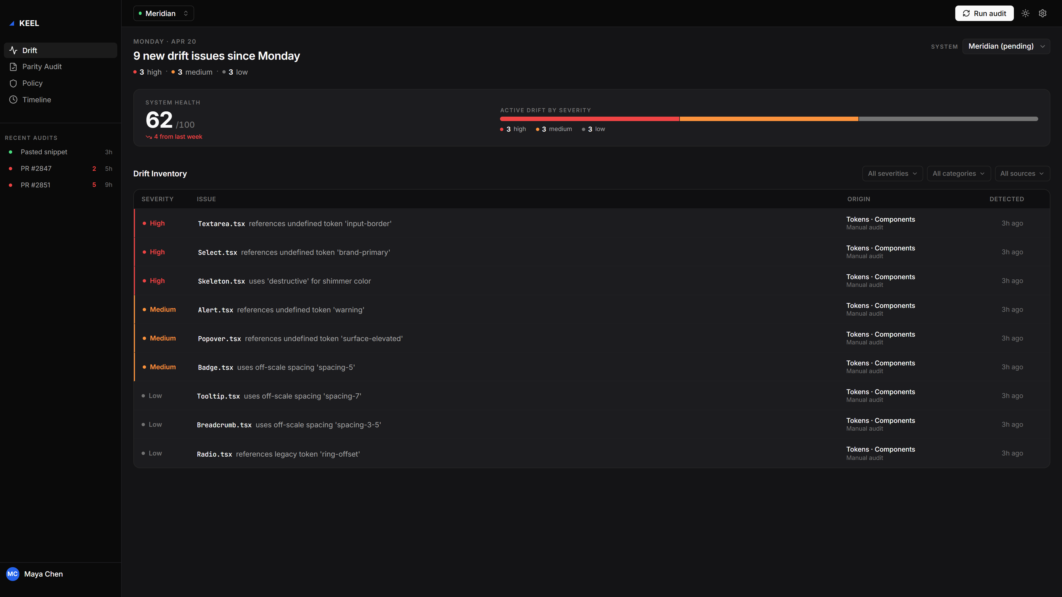Viewport: 1062px width, 597px height.
Task: Click the '3 medium' count under the heading
Action: (192, 72)
